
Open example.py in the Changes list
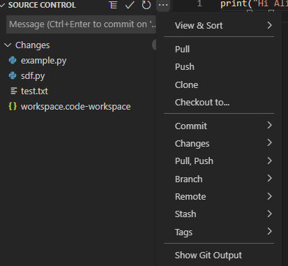click(44, 61)
